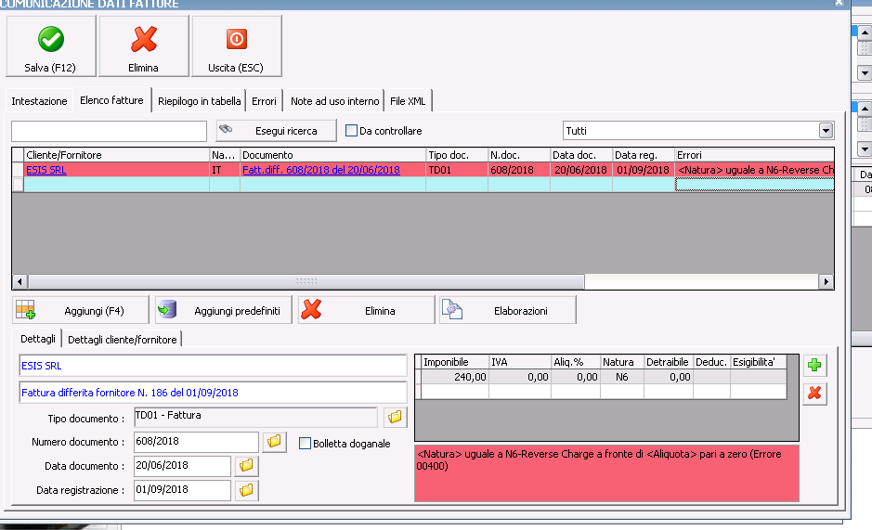Open folder lookup next to Tipo documento
The height and width of the screenshot is (530, 872).
tap(395, 417)
